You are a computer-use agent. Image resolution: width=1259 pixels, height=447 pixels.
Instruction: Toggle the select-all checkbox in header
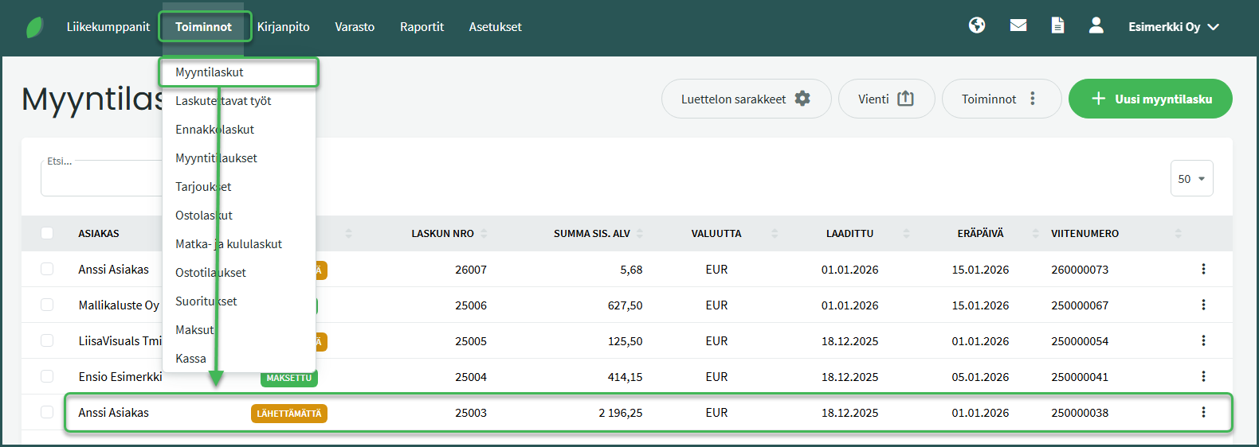[47, 233]
